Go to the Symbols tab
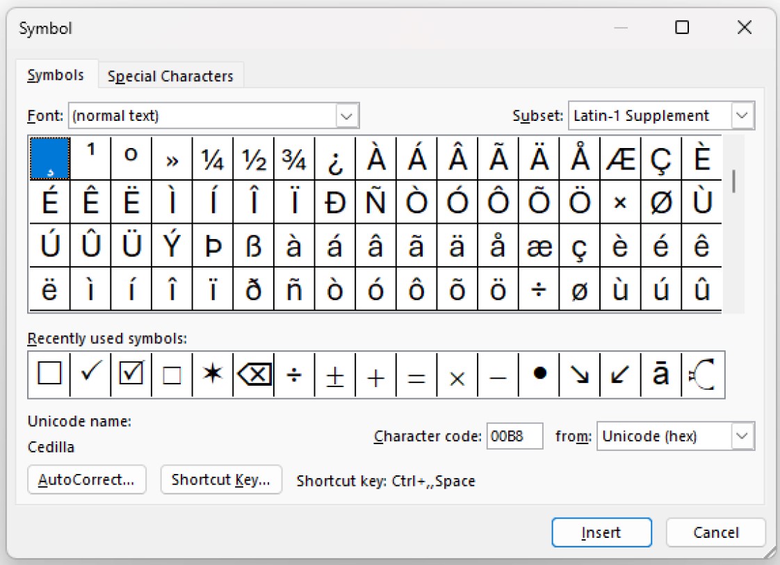This screenshot has height=565, width=780. [x=56, y=76]
